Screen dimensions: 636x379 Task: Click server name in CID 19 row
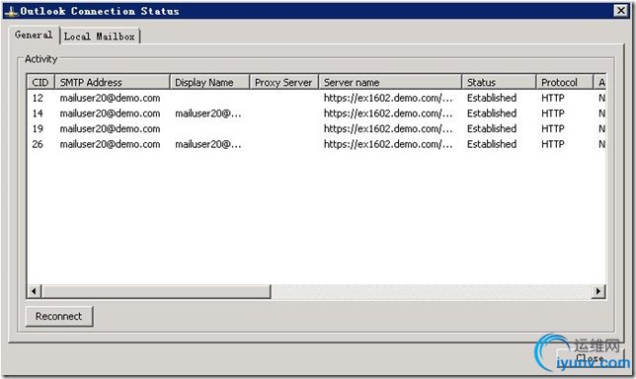pos(388,129)
